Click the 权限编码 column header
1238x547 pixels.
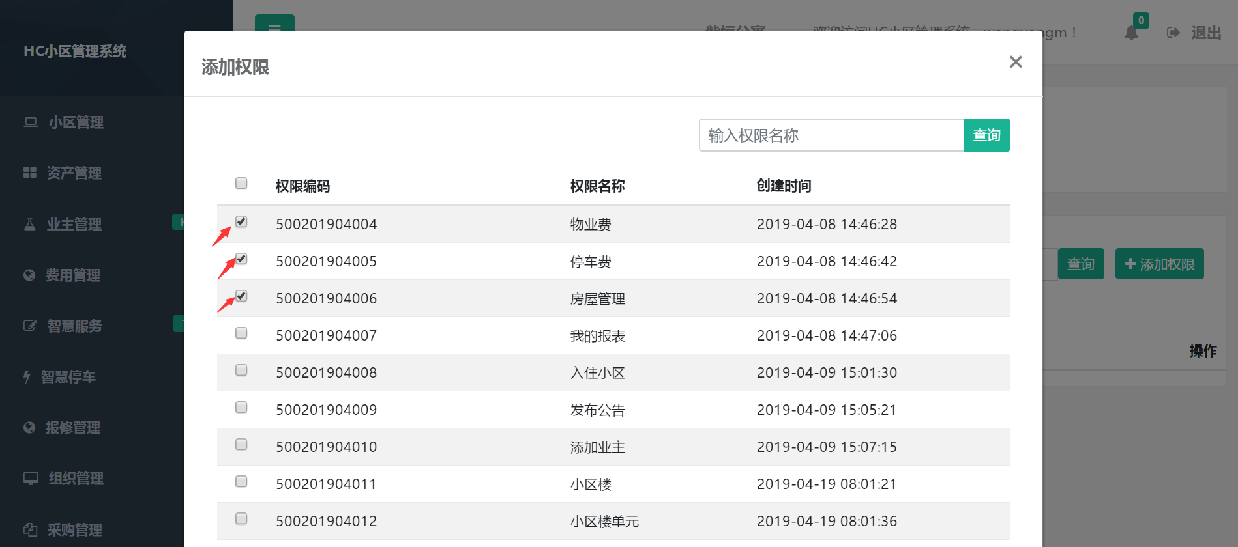tap(302, 186)
